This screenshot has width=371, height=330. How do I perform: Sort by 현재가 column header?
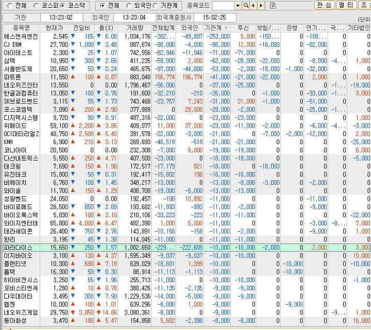click(x=55, y=28)
